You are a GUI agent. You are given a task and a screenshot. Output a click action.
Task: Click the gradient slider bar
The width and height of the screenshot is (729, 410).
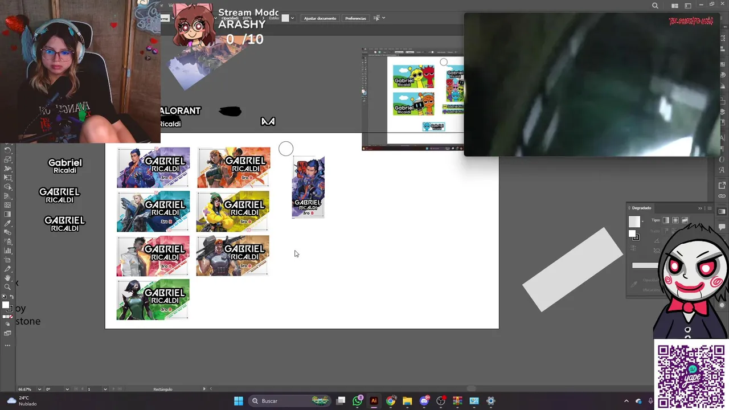coord(645,265)
